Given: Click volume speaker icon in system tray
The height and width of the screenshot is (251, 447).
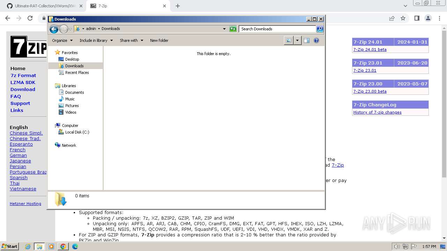Looking at the screenshot, I should (x=397, y=246).
